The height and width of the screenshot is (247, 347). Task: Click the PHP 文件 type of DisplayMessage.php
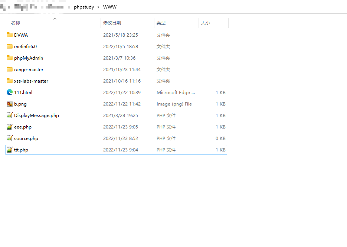(x=166, y=116)
